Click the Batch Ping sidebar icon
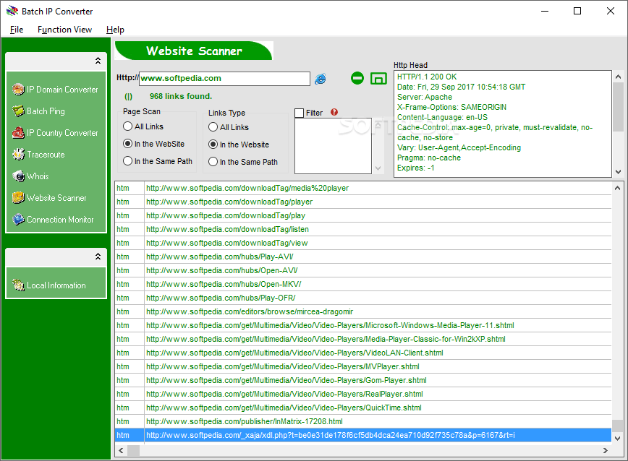Image resolution: width=628 pixels, height=461 pixels. click(18, 111)
